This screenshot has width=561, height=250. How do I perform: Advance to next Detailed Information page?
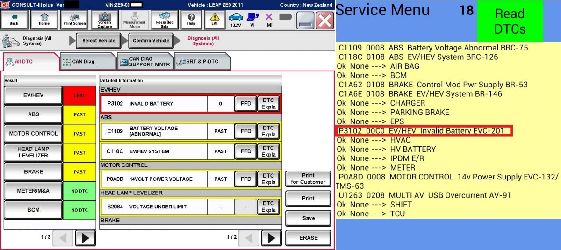click(x=271, y=238)
